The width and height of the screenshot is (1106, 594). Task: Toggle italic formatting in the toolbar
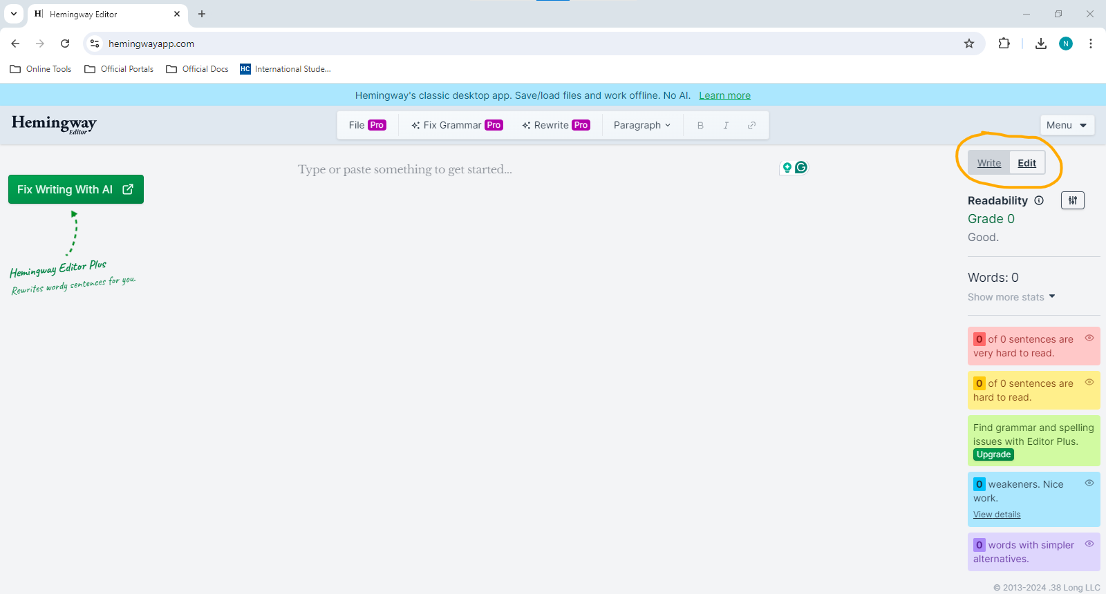(x=726, y=125)
